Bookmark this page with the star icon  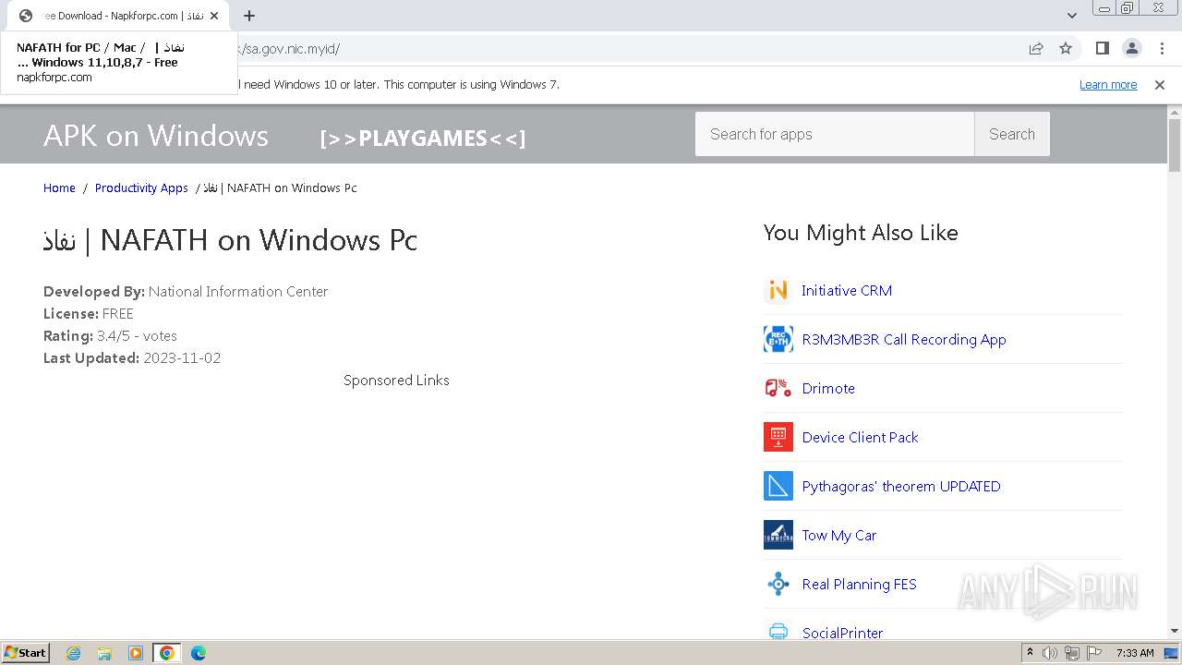click(x=1066, y=48)
